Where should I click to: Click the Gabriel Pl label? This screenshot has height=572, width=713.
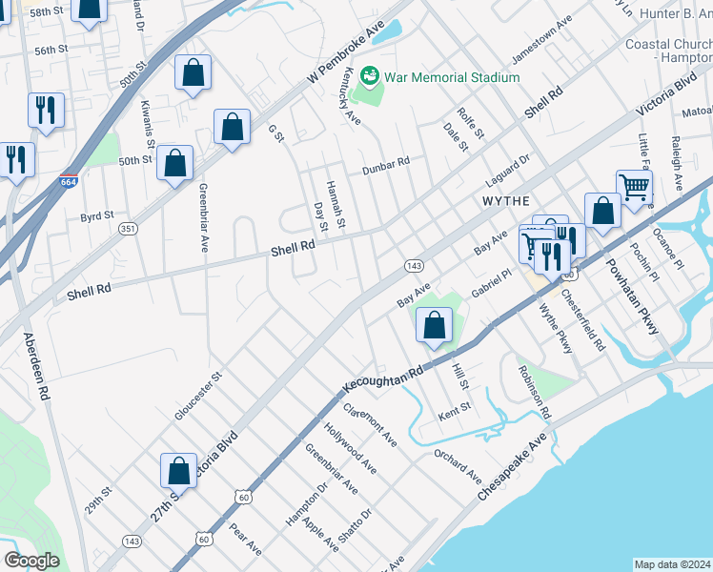click(492, 283)
